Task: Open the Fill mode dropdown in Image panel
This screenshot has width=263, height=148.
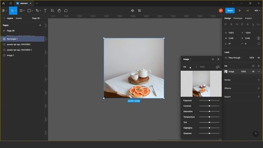Action: click(x=190, y=67)
